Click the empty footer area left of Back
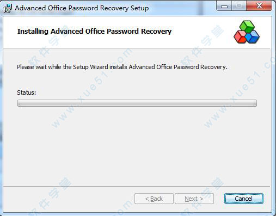Viewport: 276px width, 216px height. [69, 199]
